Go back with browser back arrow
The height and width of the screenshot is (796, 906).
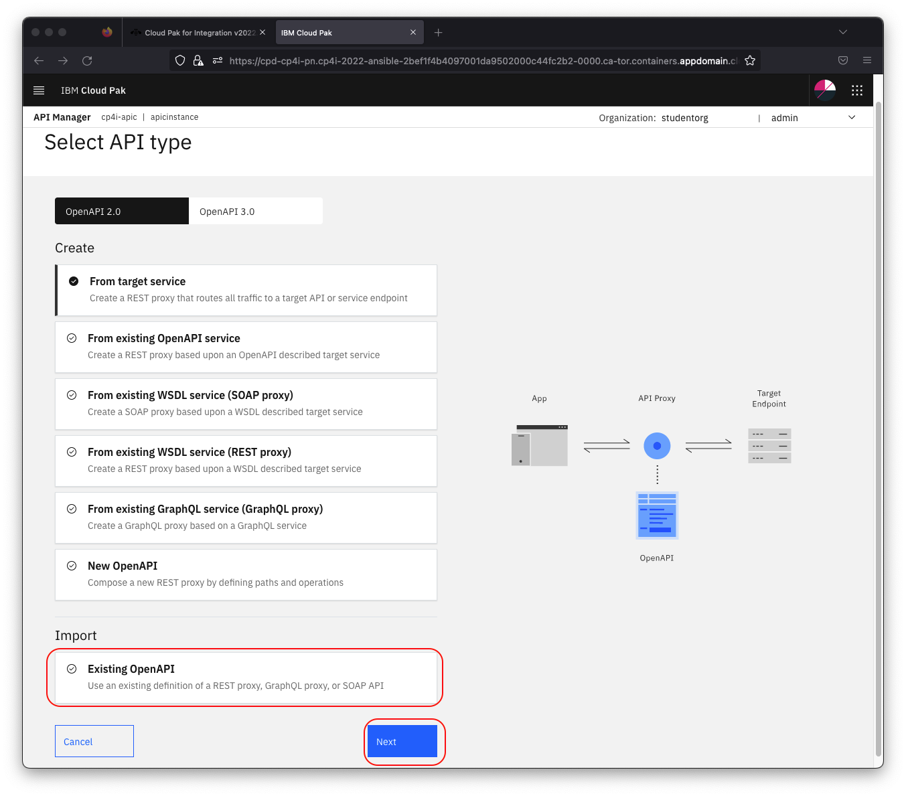coord(39,60)
